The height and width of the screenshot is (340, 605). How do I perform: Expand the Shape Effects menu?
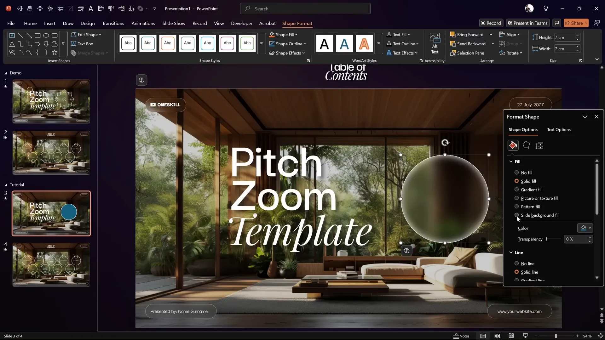click(x=287, y=53)
